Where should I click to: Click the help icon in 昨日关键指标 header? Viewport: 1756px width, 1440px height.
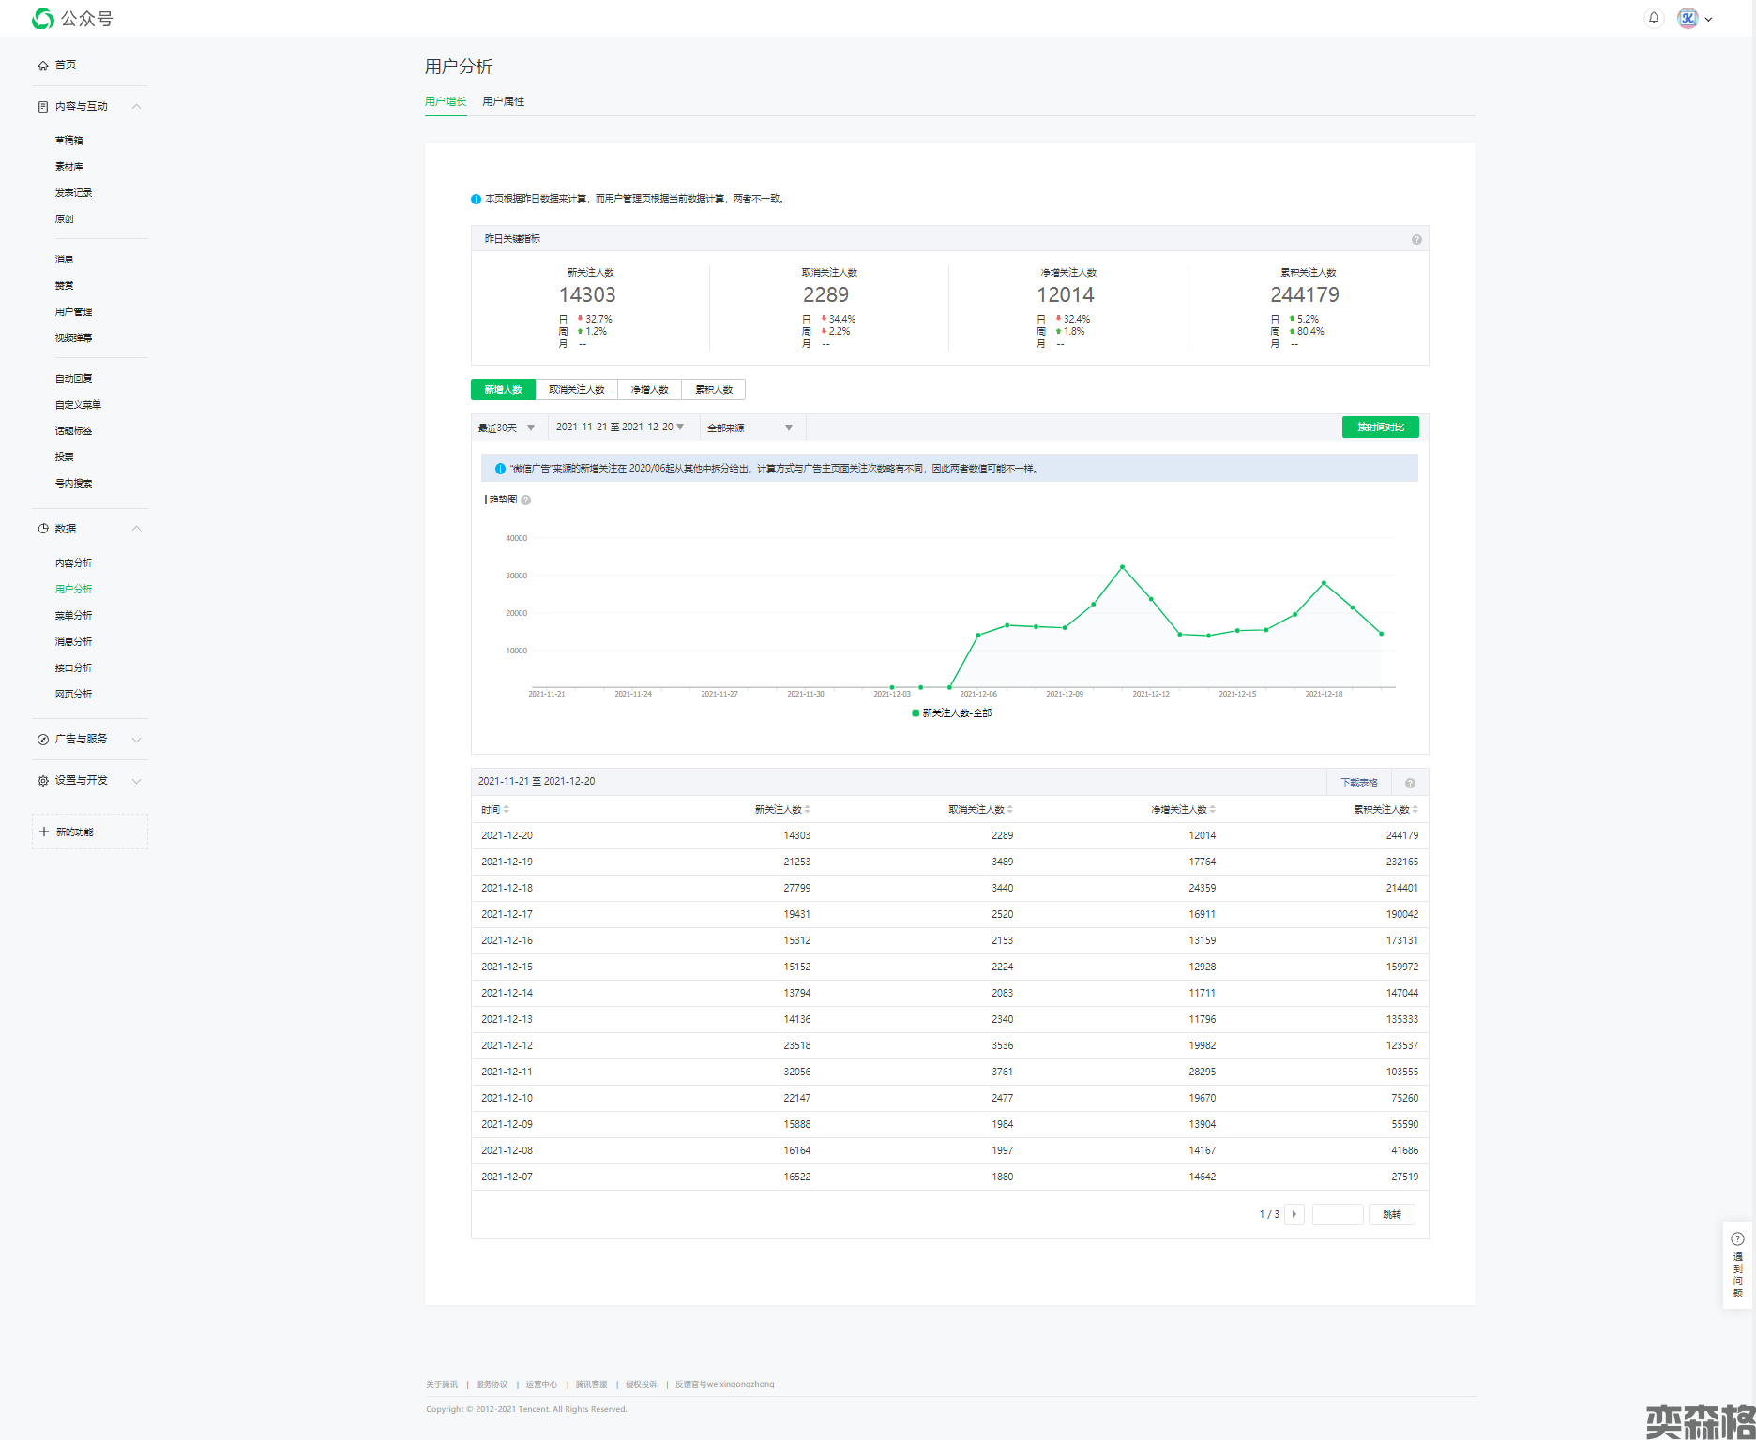1416,240
